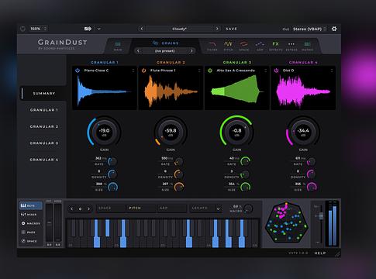Click the heptagon spatial particle view
Viewport: 376px width, 279px height.
tap(287, 222)
